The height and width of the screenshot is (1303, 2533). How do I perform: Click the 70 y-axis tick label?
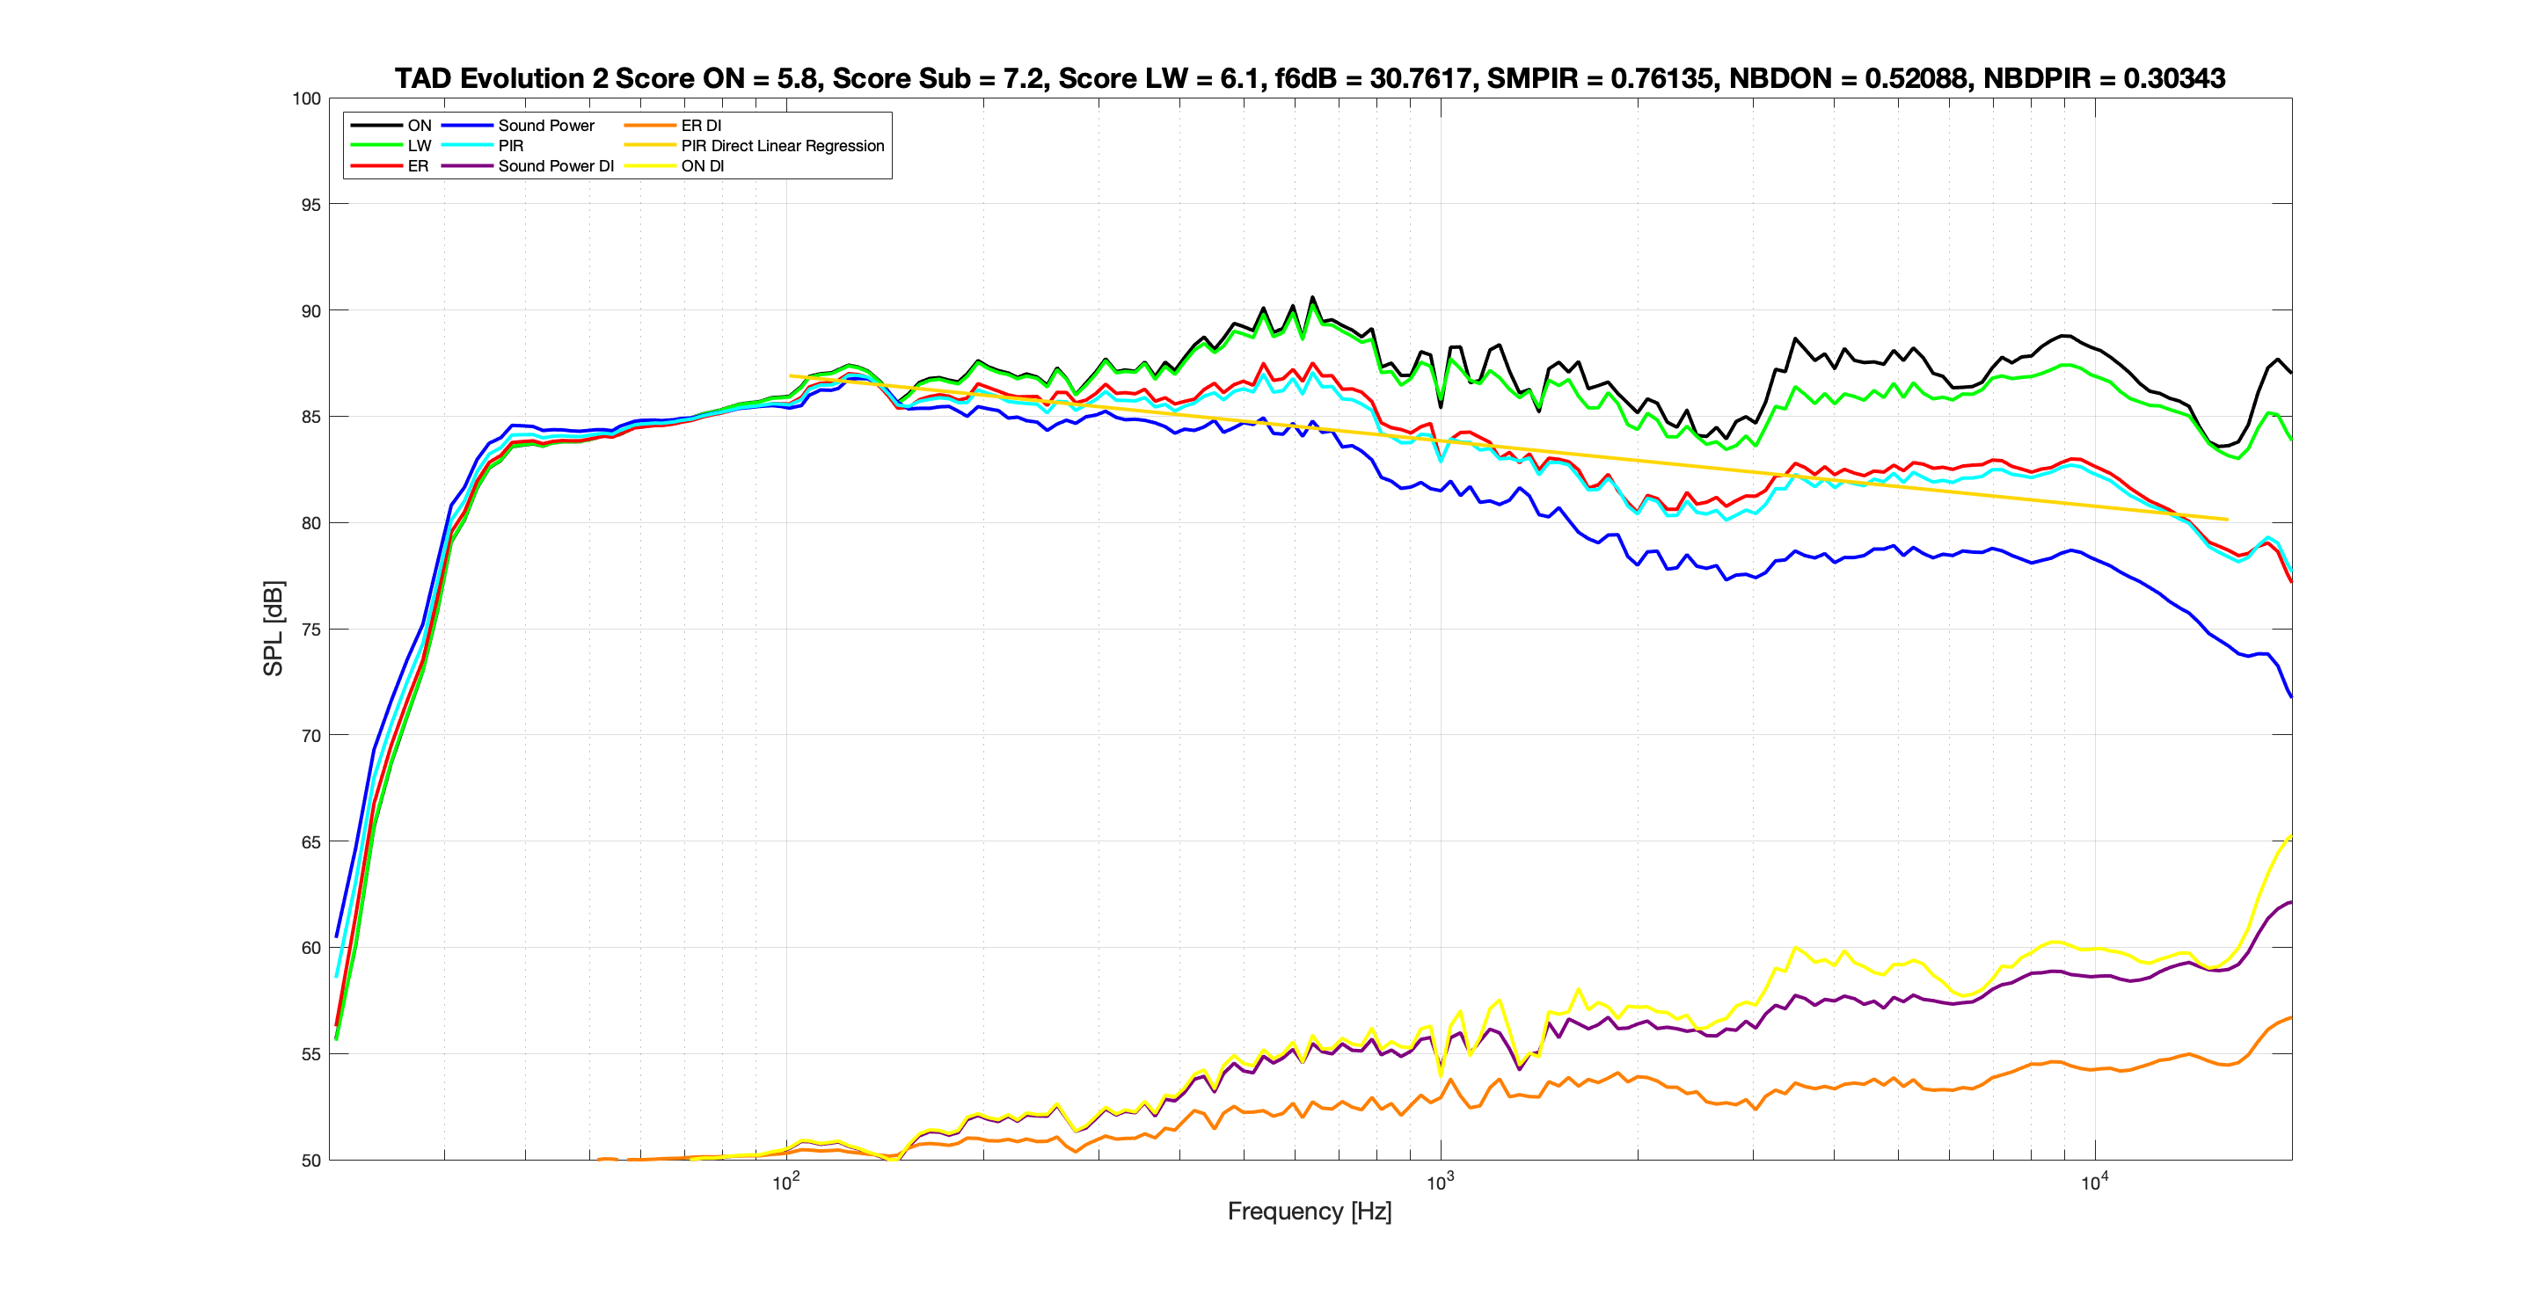coord(310,735)
